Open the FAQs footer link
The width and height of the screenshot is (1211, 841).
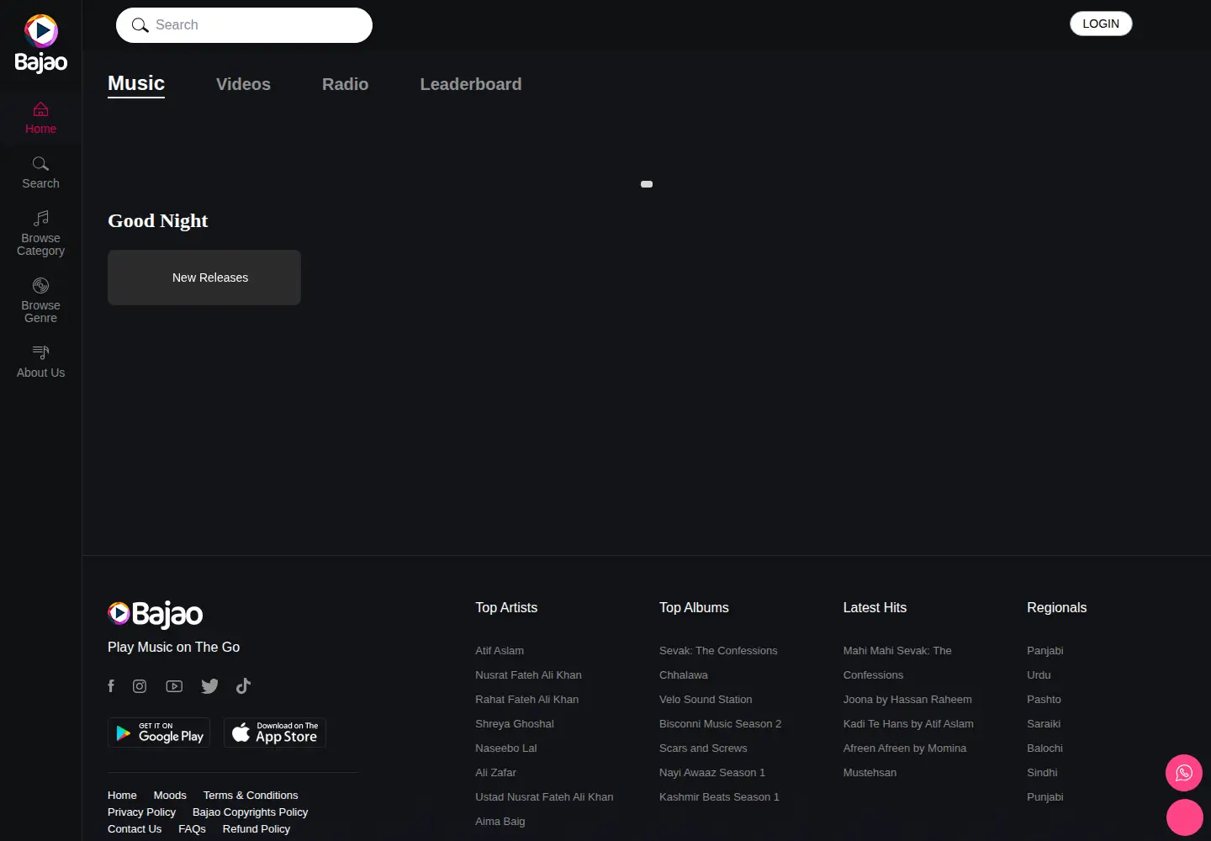coord(192,829)
